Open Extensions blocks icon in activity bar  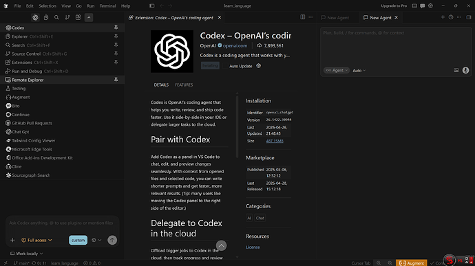[x=78, y=18]
